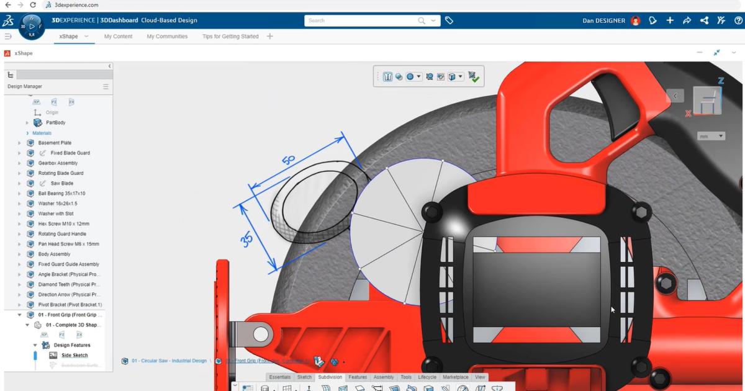Open Design Manager hamburger menu
Screen dimensions: 745x391
[106, 86]
